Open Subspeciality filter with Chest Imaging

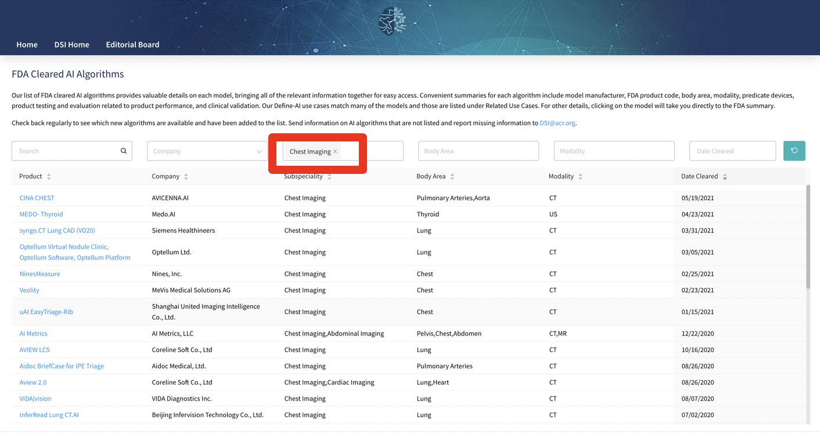click(x=343, y=151)
